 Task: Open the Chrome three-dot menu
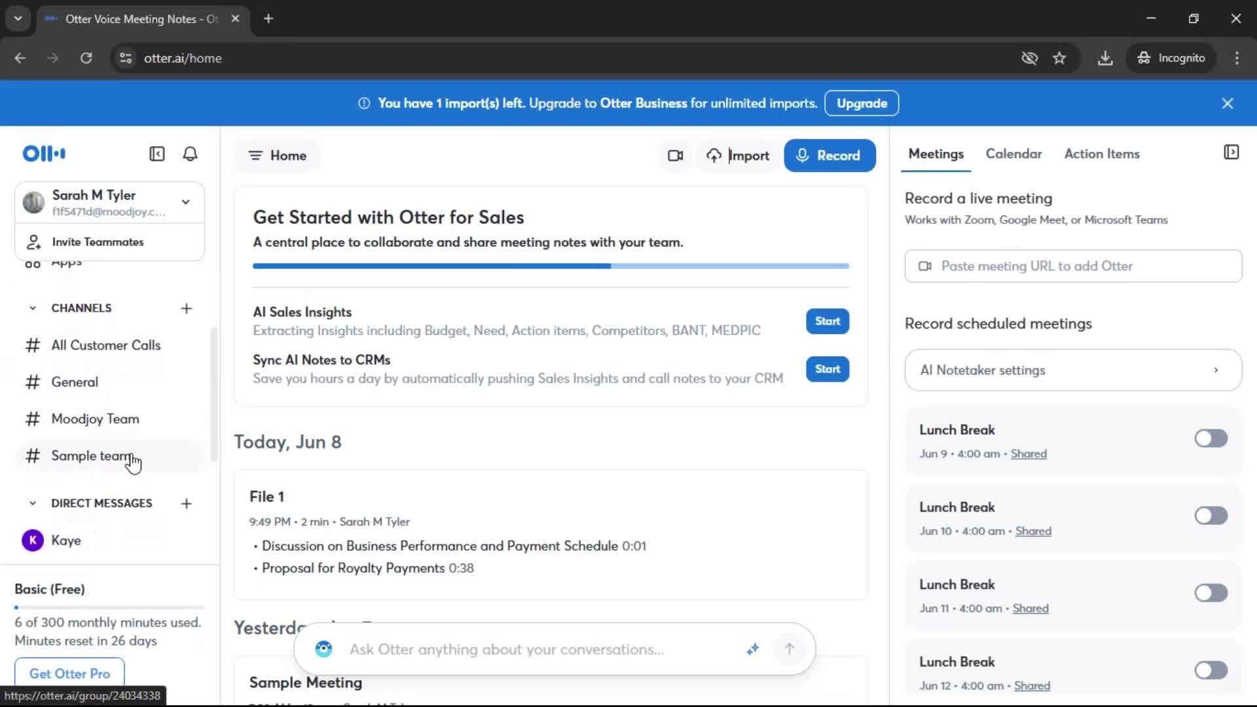(1237, 58)
